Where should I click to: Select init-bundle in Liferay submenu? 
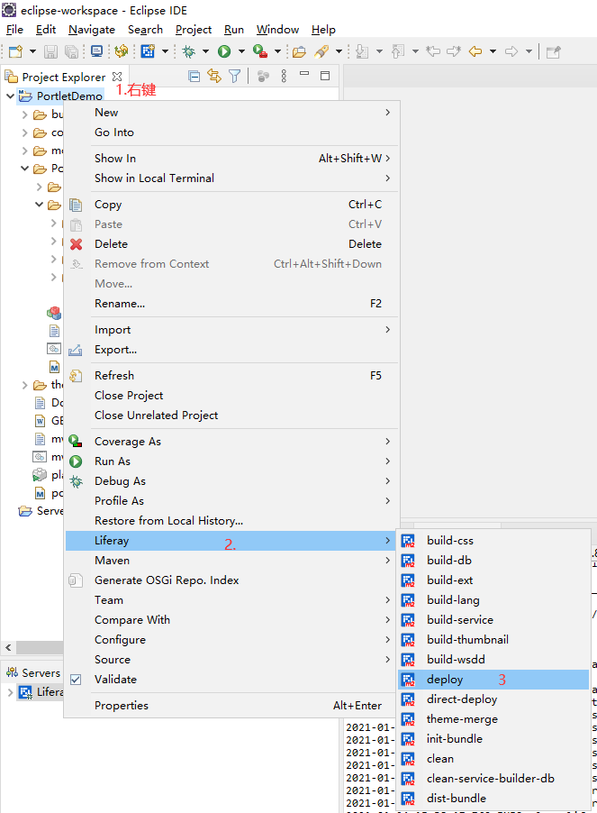[493, 739]
